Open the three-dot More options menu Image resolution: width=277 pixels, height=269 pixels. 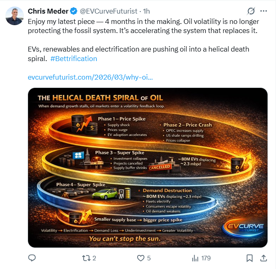click(264, 11)
